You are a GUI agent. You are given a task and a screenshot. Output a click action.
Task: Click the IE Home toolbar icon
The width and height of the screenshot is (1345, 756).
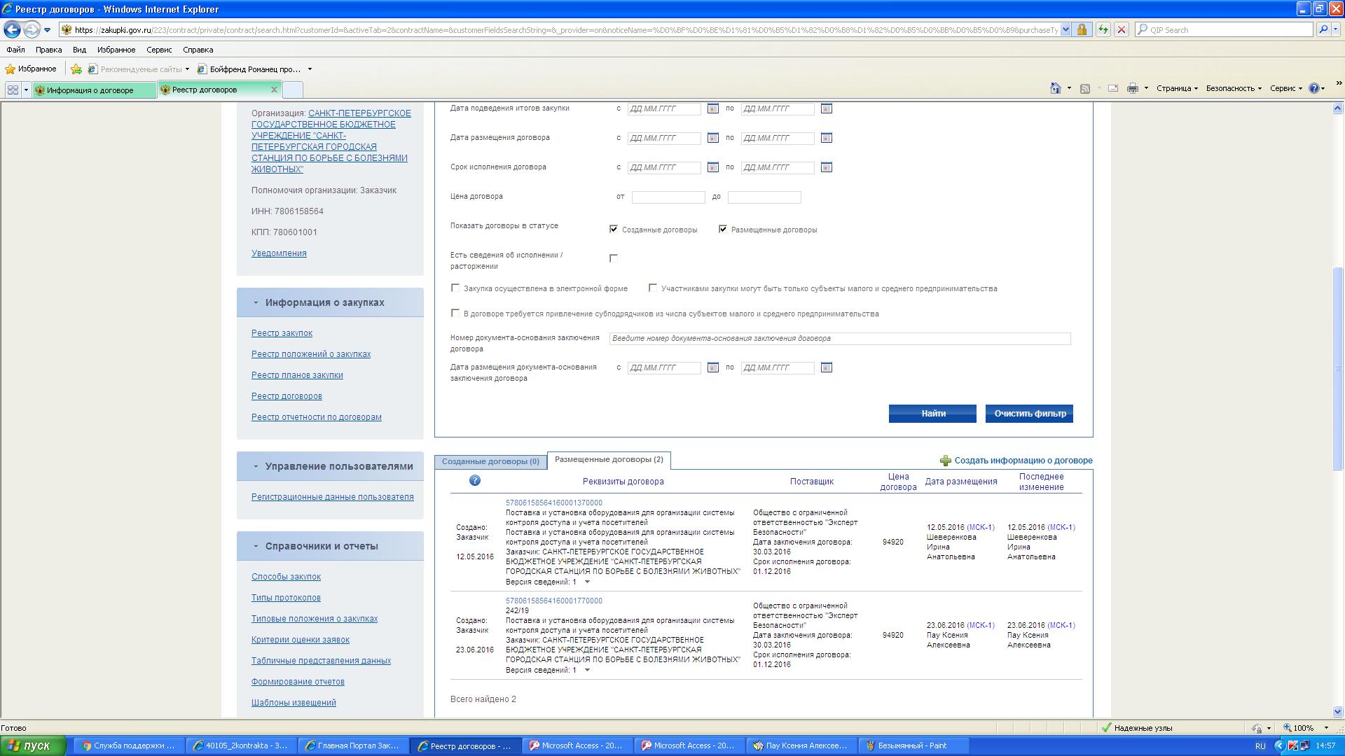click(x=1055, y=88)
